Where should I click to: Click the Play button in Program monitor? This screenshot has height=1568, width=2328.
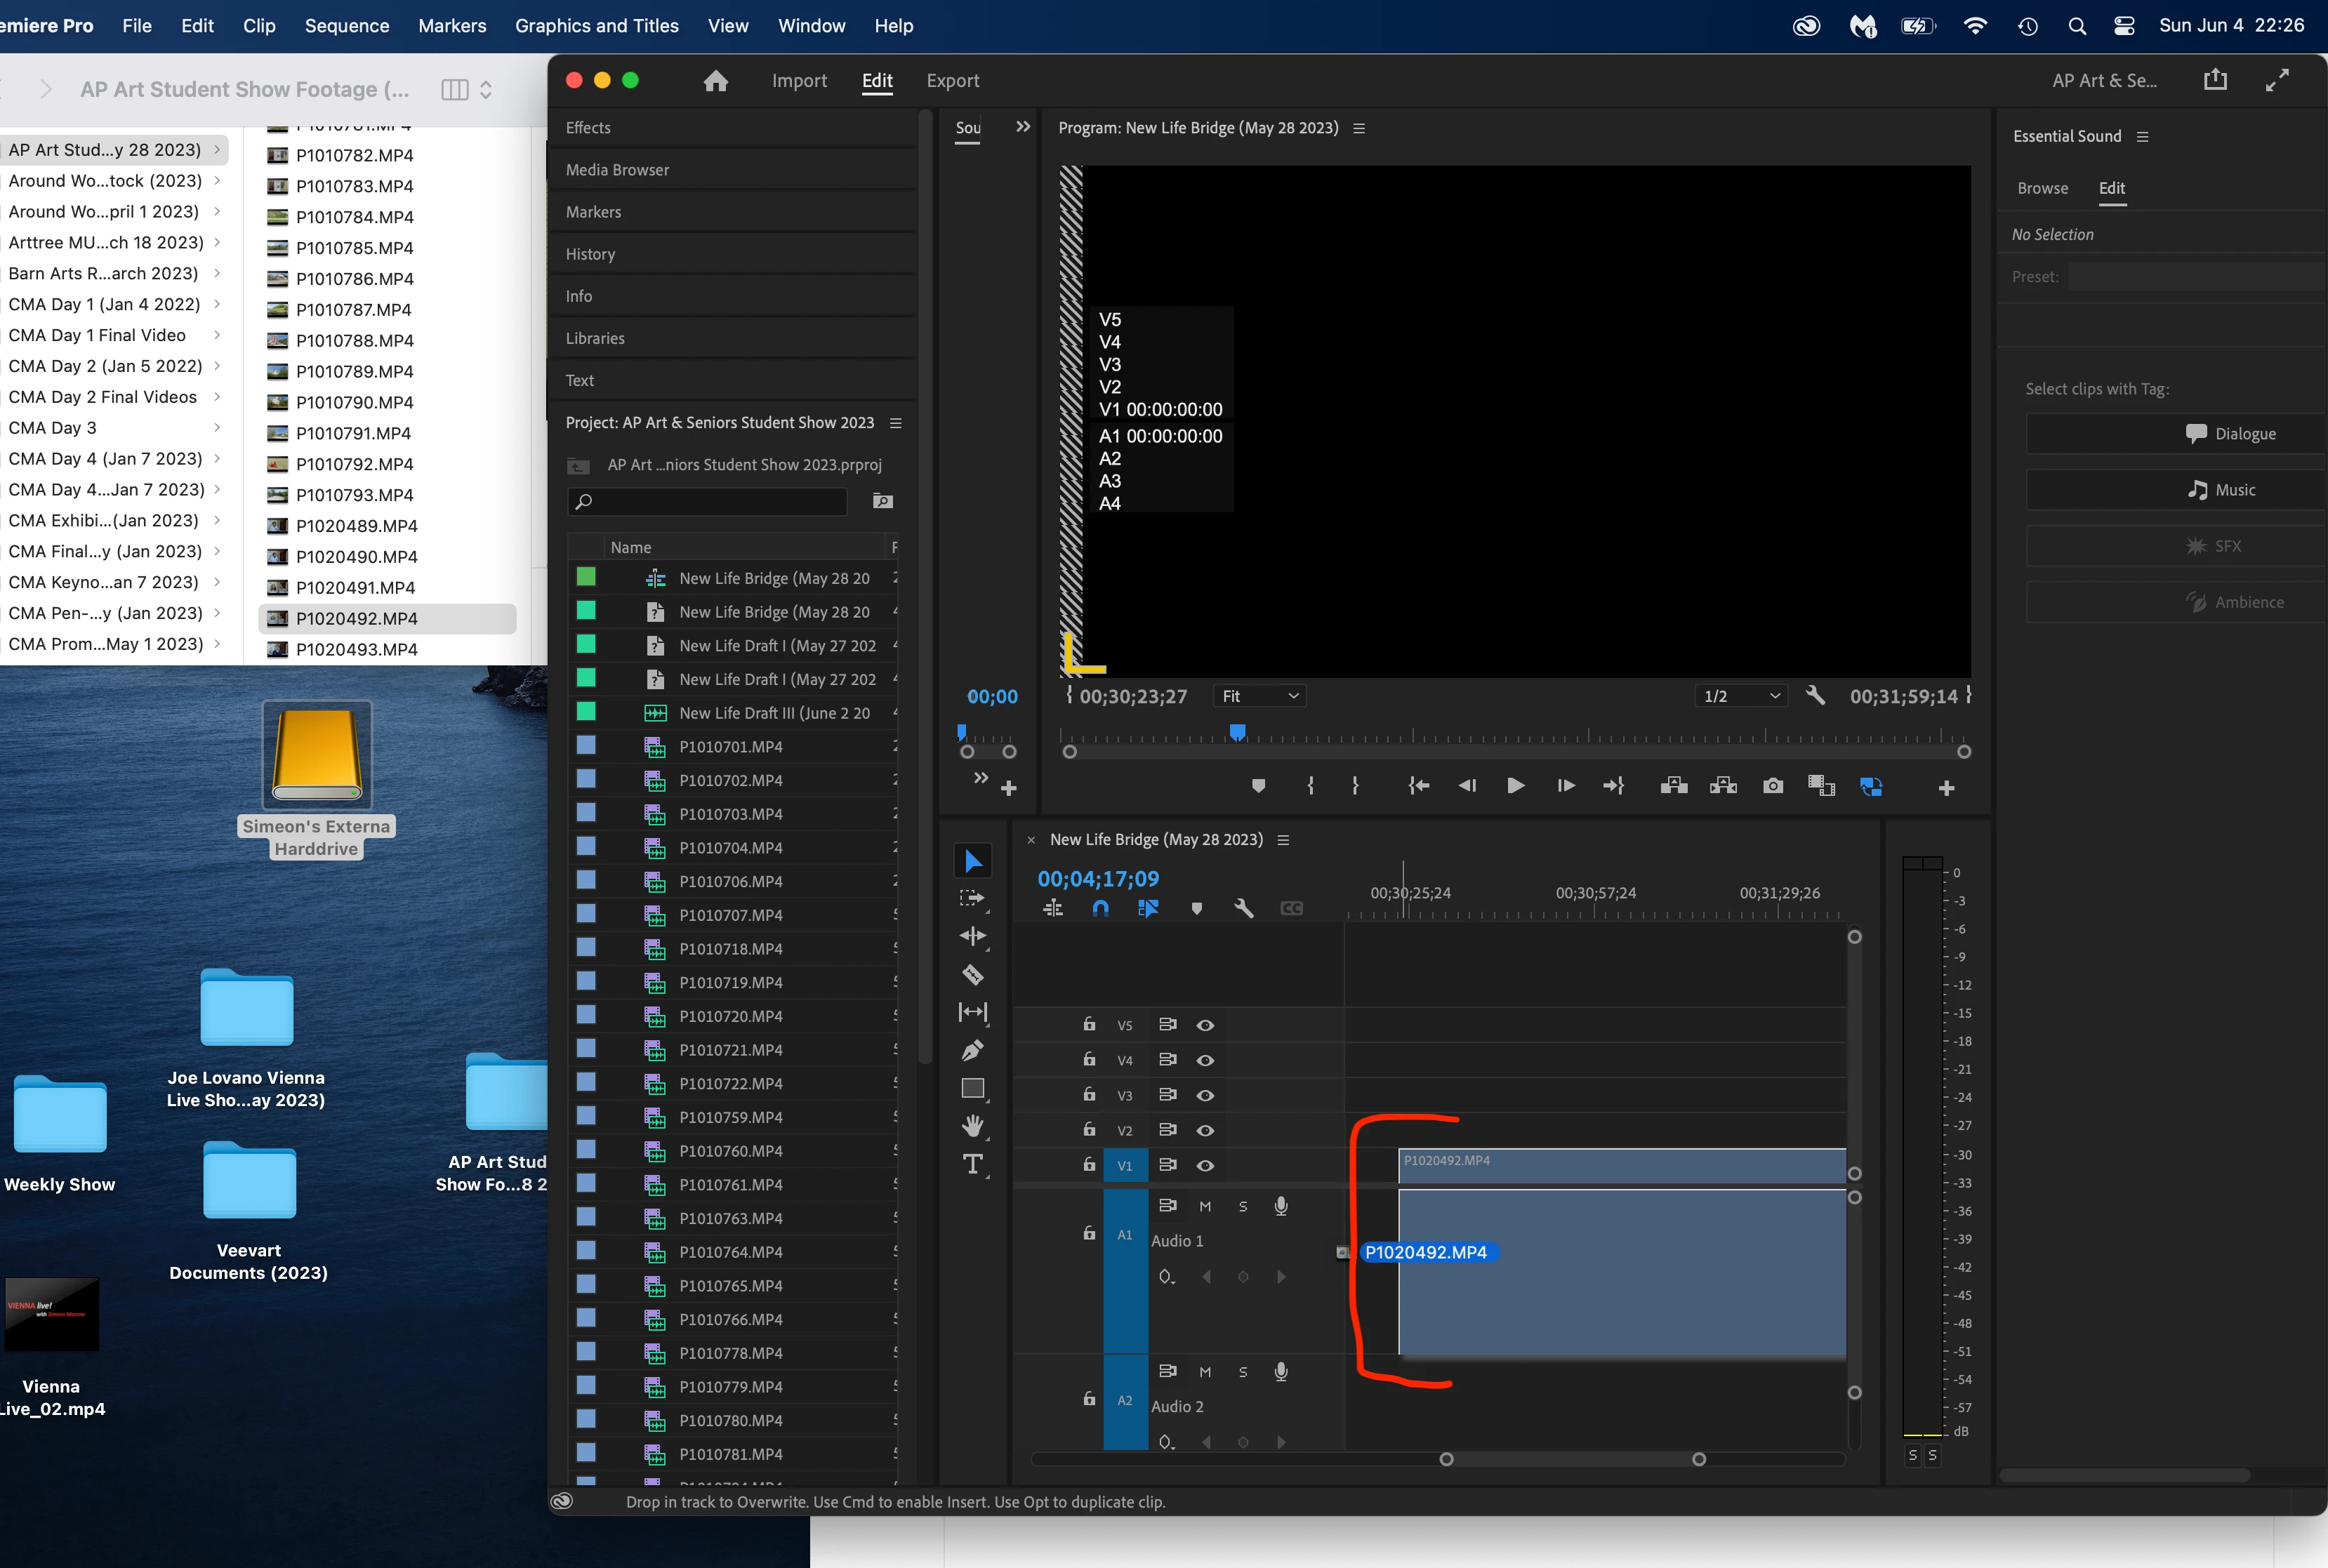(1515, 786)
